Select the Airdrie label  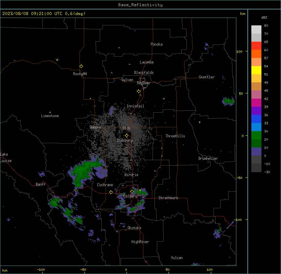[x=131, y=175]
